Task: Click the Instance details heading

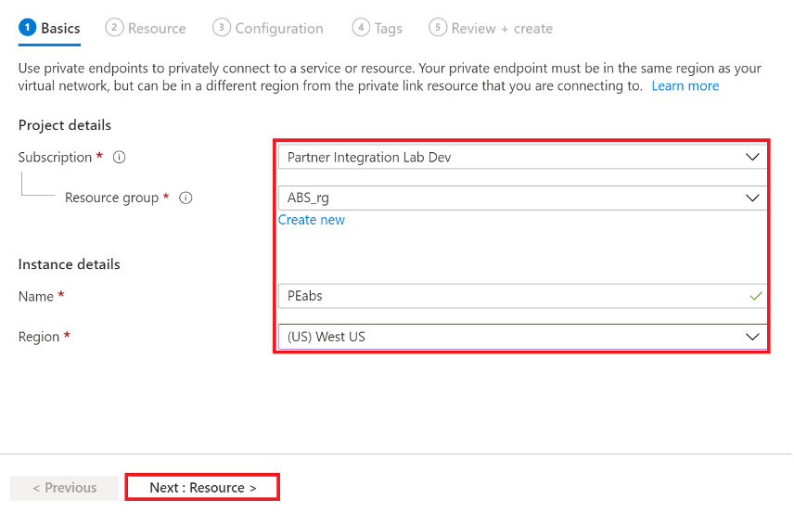Action: click(x=70, y=264)
